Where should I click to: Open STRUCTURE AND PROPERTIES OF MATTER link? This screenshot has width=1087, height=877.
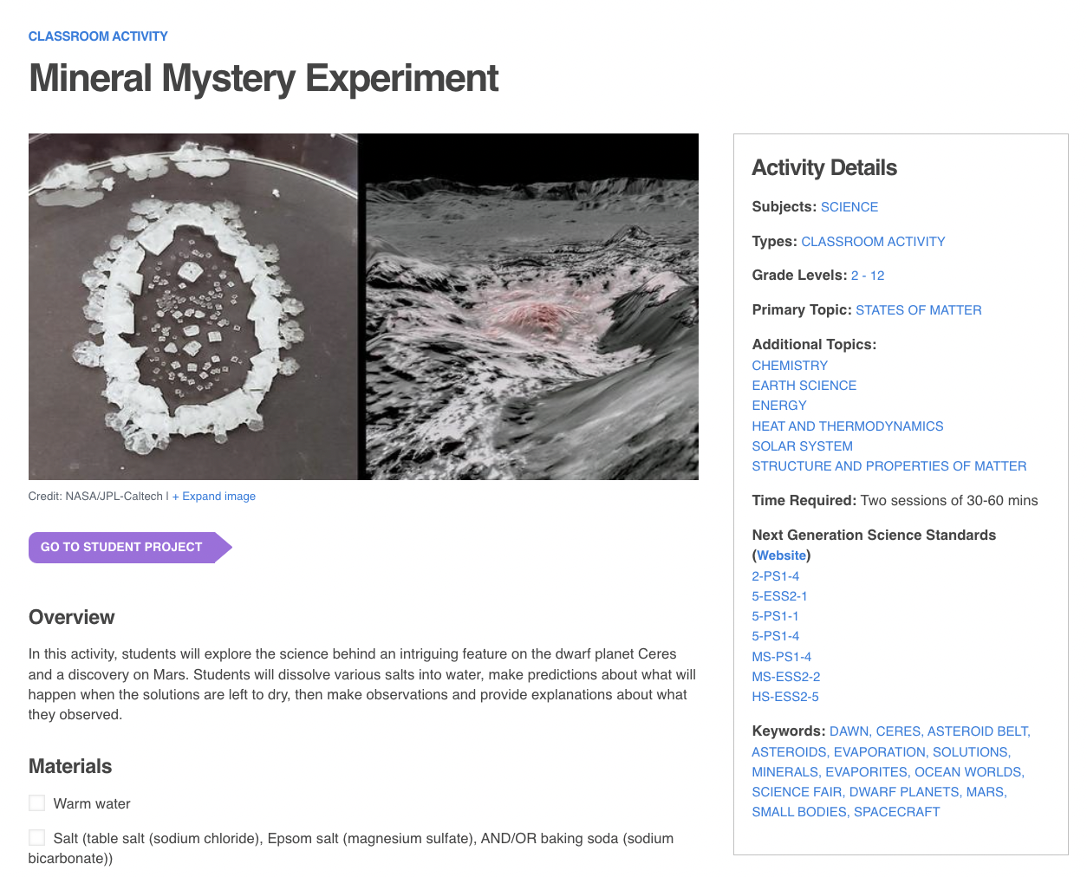point(888,465)
